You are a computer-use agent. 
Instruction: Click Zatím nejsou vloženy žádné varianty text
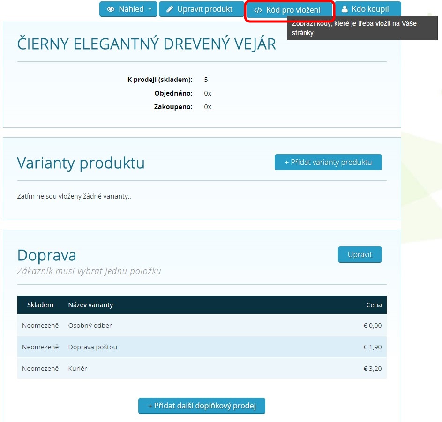[74, 196]
